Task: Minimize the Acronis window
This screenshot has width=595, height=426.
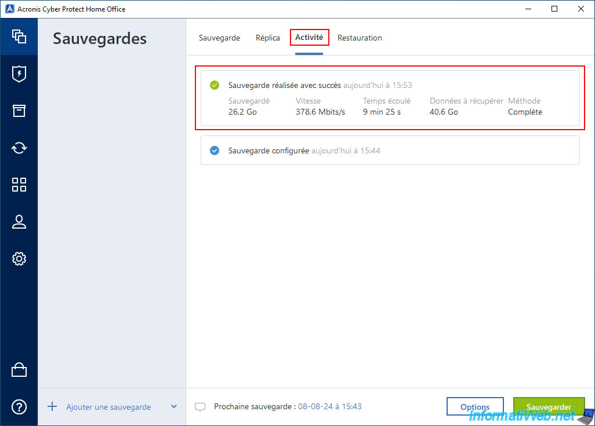Action: tap(528, 9)
